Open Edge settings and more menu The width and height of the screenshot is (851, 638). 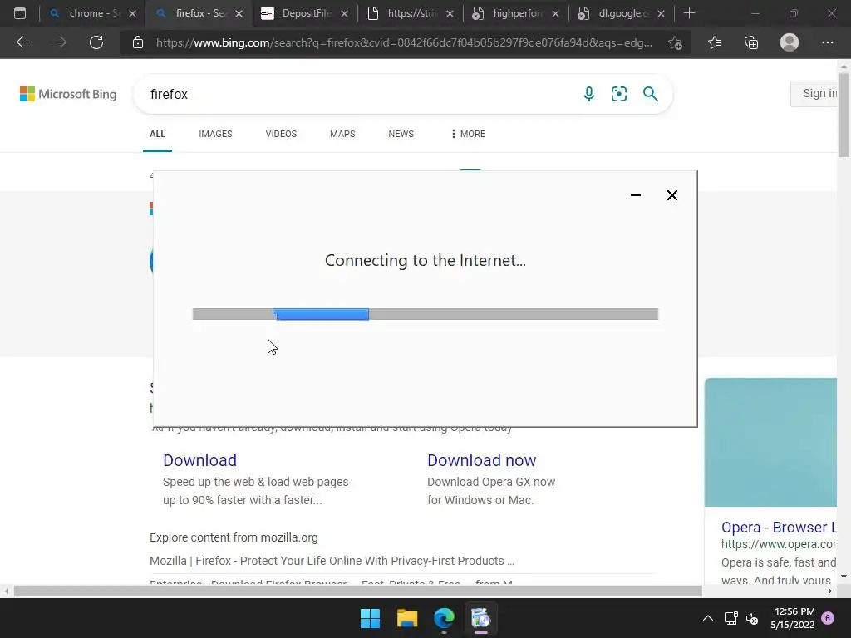(827, 42)
